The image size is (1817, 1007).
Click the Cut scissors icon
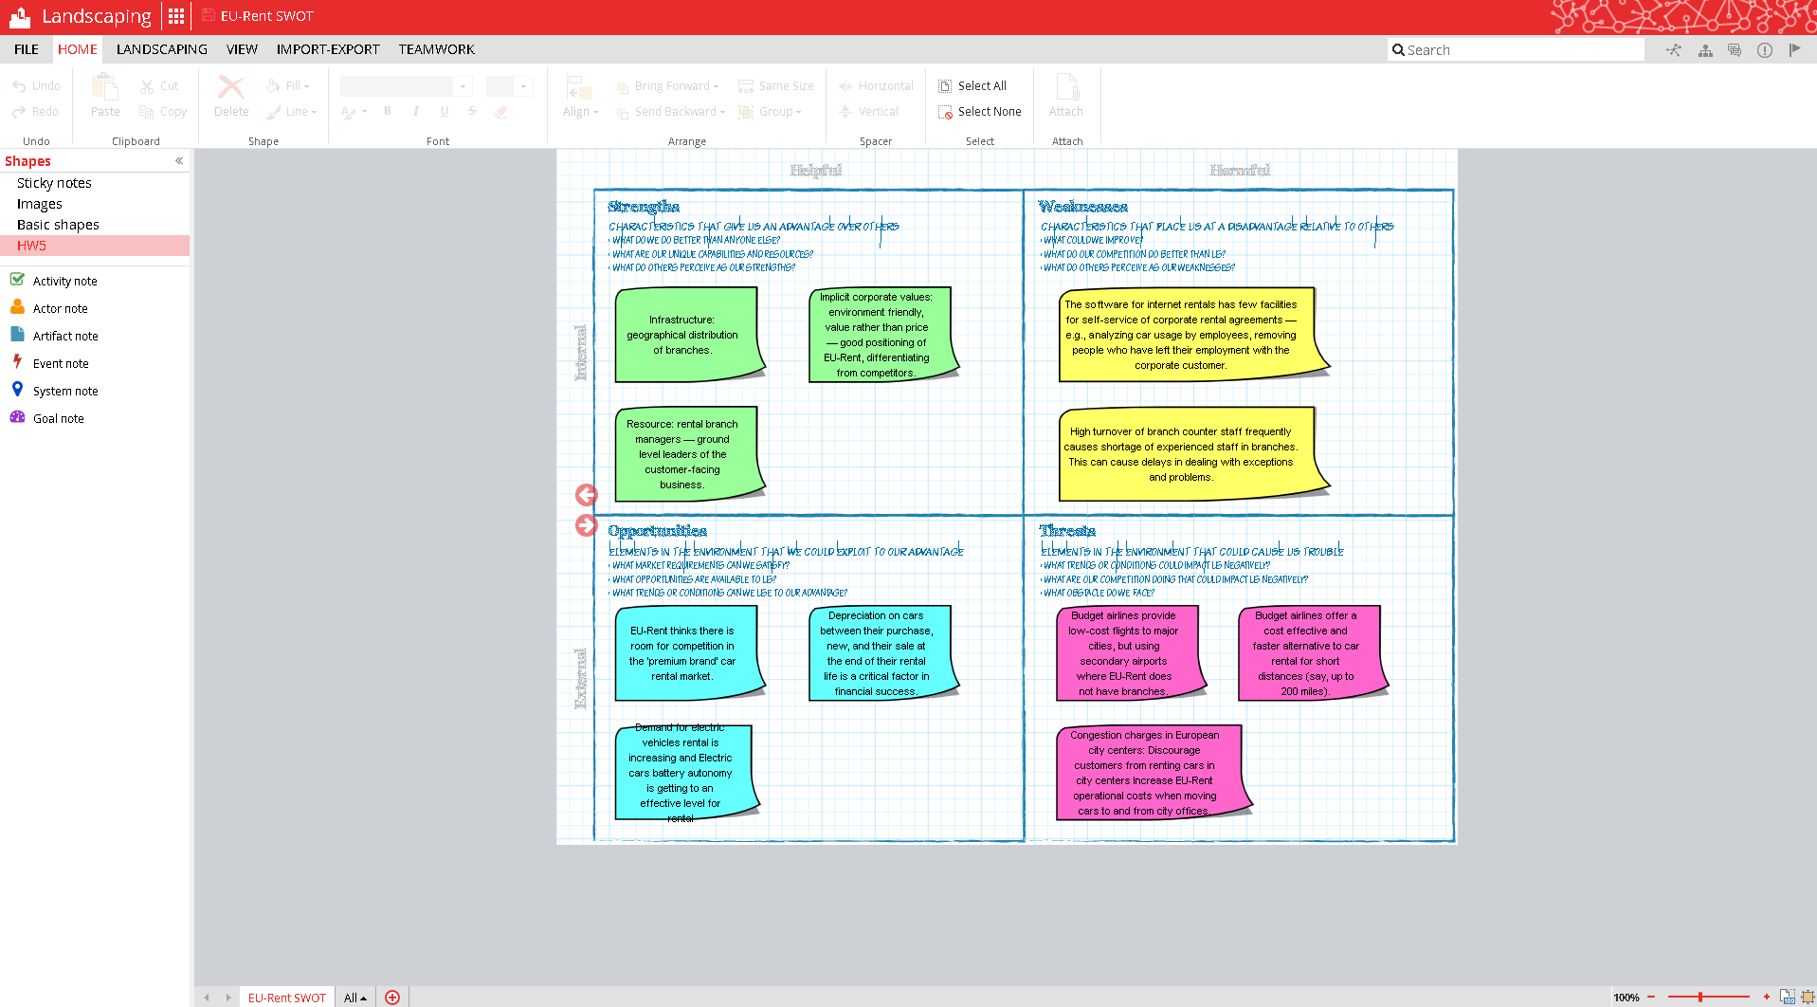pyautogui.click(x=147, y=86)
